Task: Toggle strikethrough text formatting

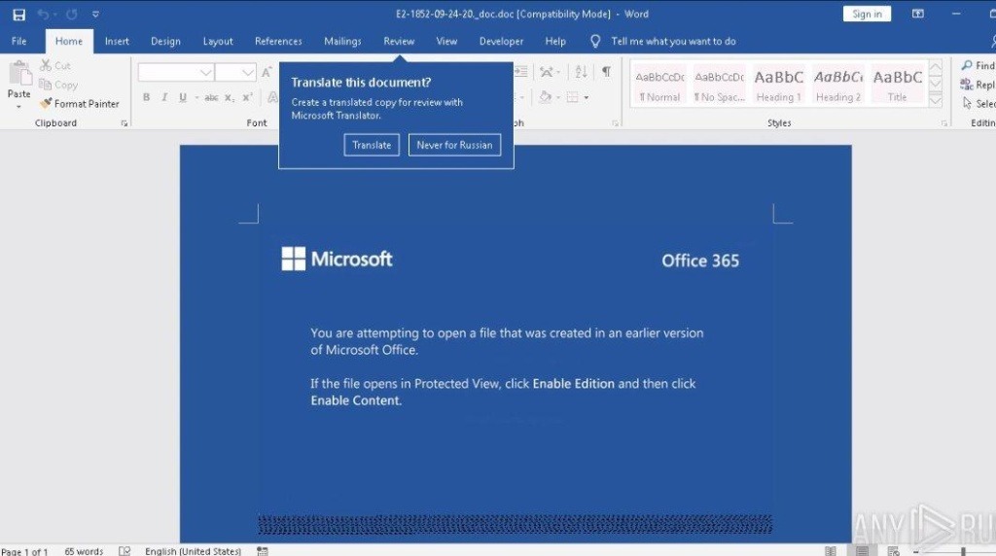Action: pos(211,97)
